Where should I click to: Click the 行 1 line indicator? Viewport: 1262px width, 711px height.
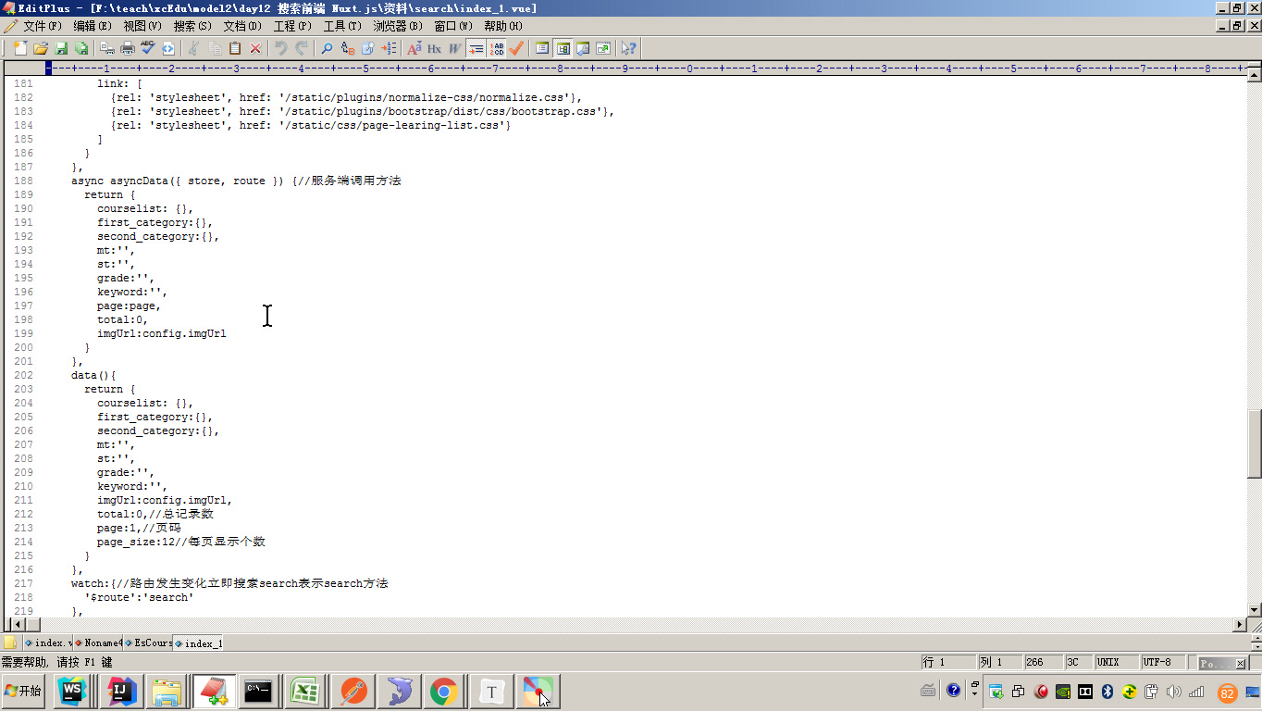pyautogui.click(x=947, y=662)
